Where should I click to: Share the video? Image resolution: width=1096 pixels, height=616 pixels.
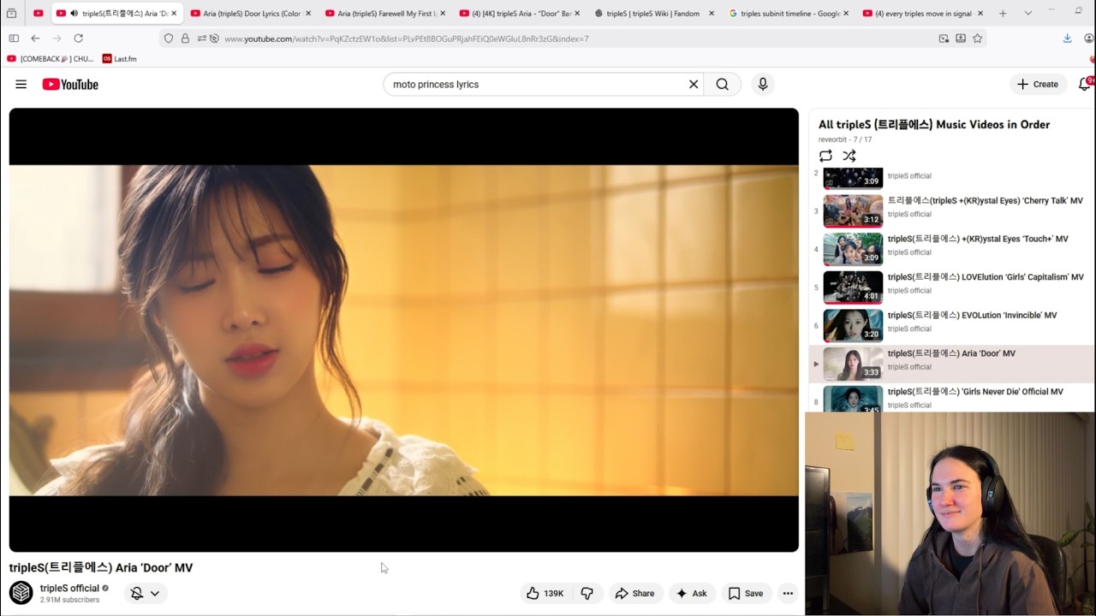pos(634,593)
